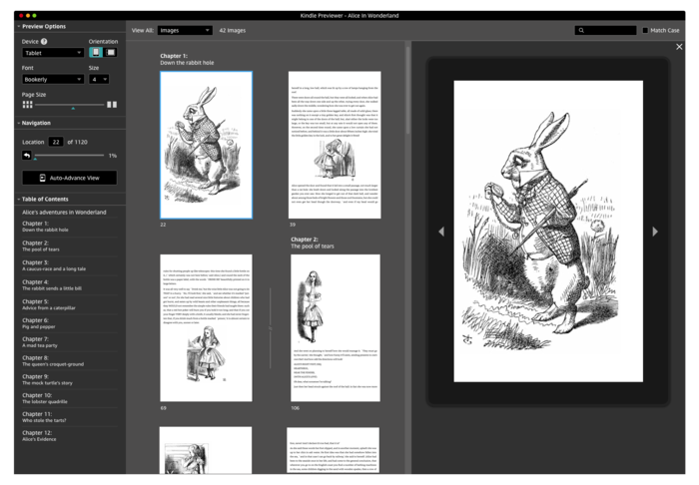Collapse the Preview Options section
The width and height of the screenshot is (699, 485).
coord(19,26)
